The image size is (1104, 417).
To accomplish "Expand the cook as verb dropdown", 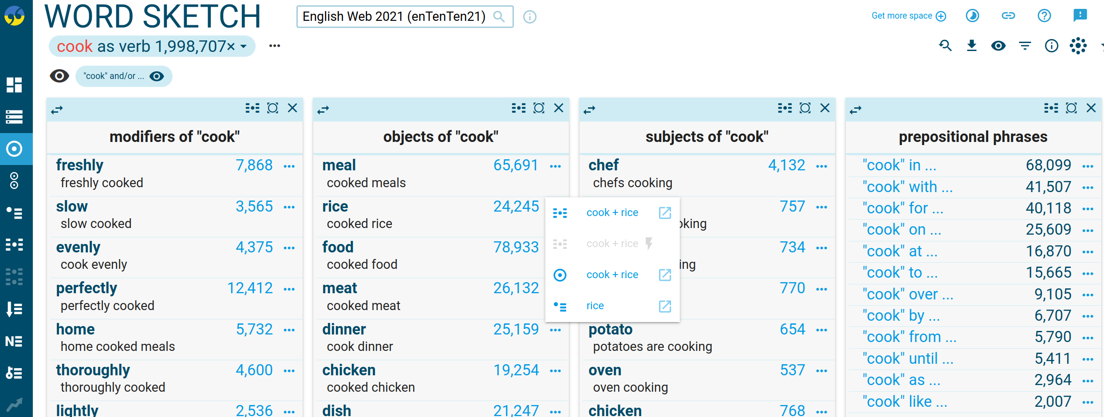I will point(243,46).
